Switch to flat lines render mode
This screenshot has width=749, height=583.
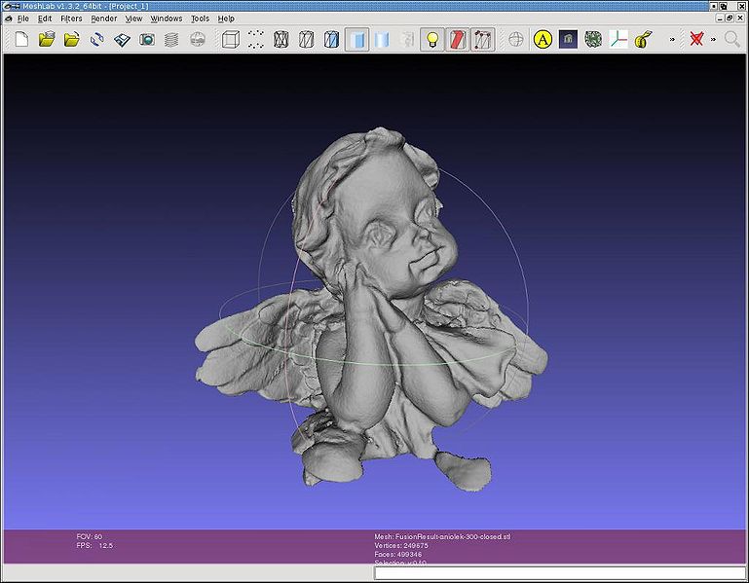[x=331, y=40]
